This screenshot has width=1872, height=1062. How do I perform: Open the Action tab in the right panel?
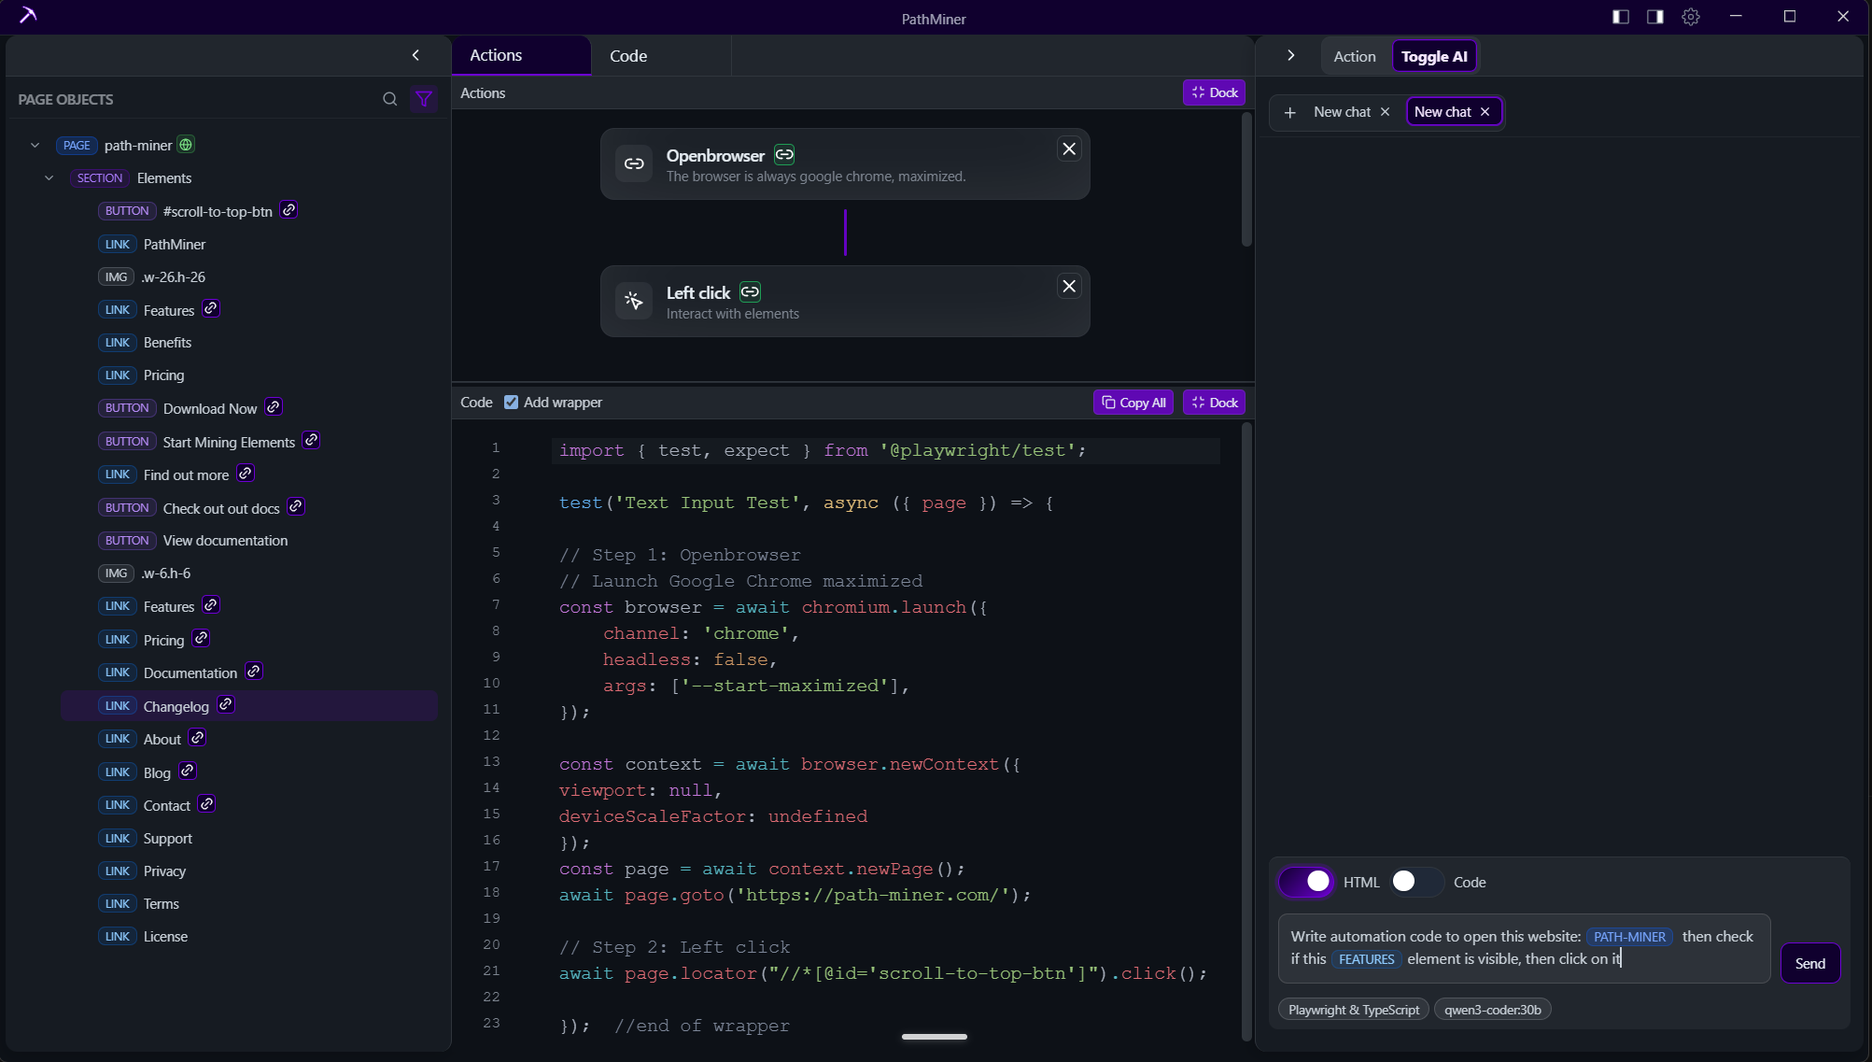[1354, 55]
